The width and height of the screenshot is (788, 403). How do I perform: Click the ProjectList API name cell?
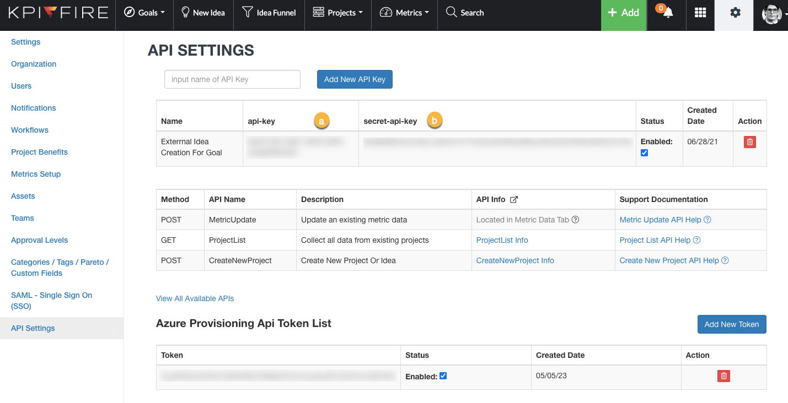point(250,240)
